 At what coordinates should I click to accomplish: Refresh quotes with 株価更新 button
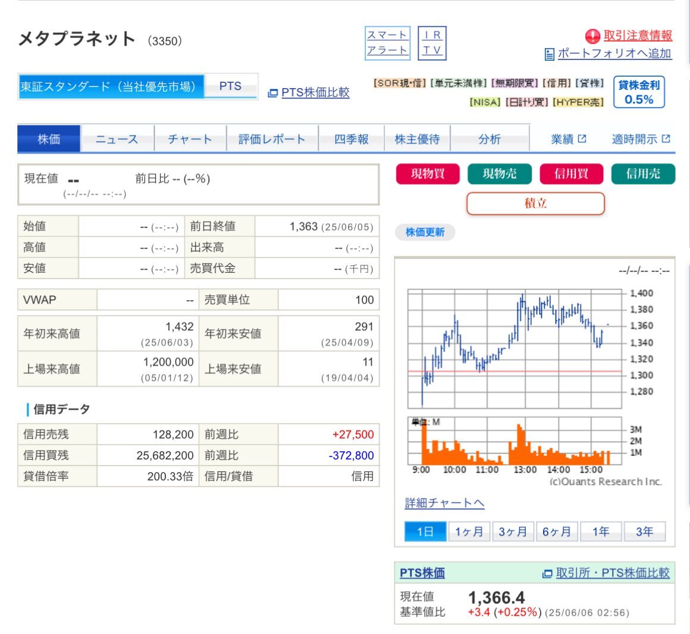[x=425, y=232]
